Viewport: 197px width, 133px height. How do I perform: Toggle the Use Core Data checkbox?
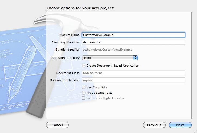pyautogui.click(x=84, y=87)
